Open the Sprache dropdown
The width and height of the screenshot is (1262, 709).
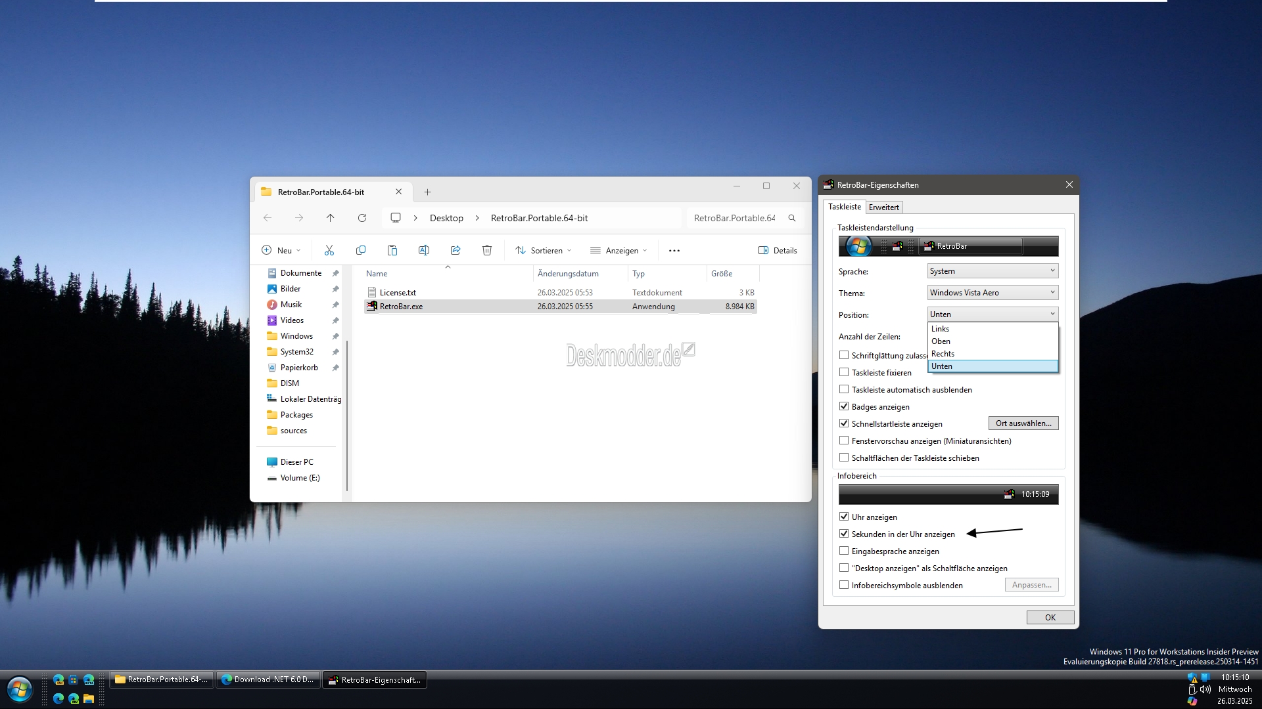993,271
